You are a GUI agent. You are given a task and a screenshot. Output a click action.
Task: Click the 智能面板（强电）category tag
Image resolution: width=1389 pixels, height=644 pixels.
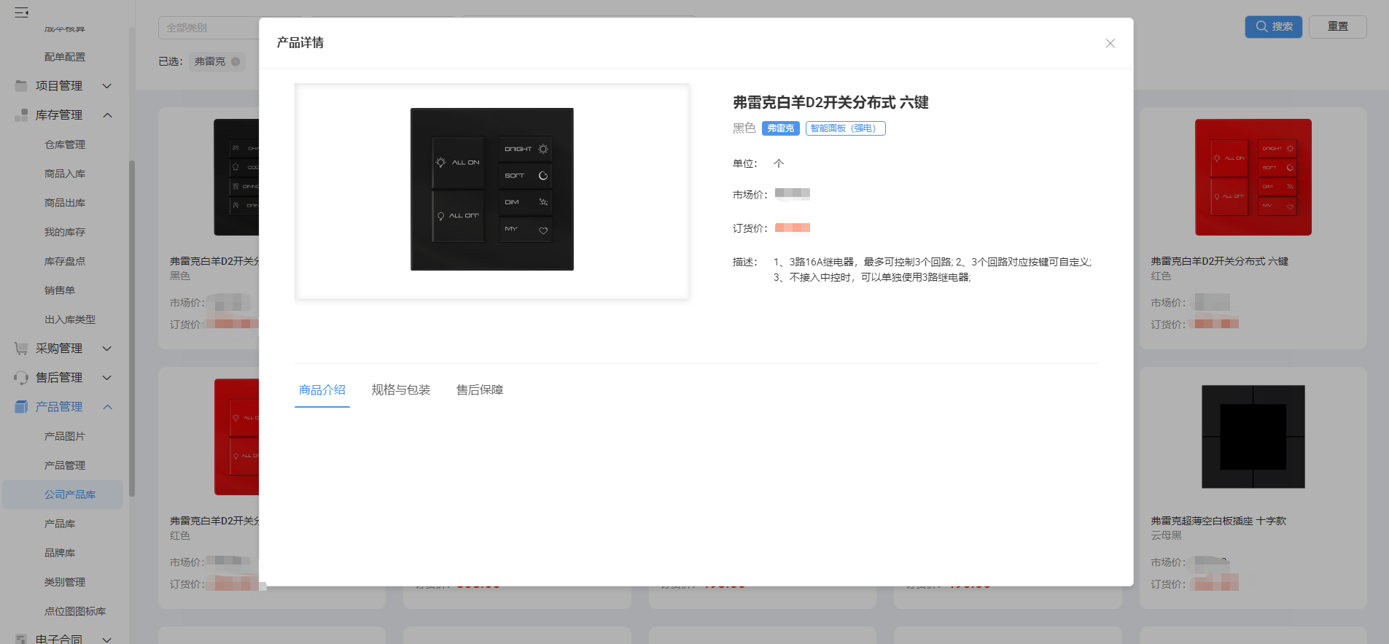[x=846, y=128]
